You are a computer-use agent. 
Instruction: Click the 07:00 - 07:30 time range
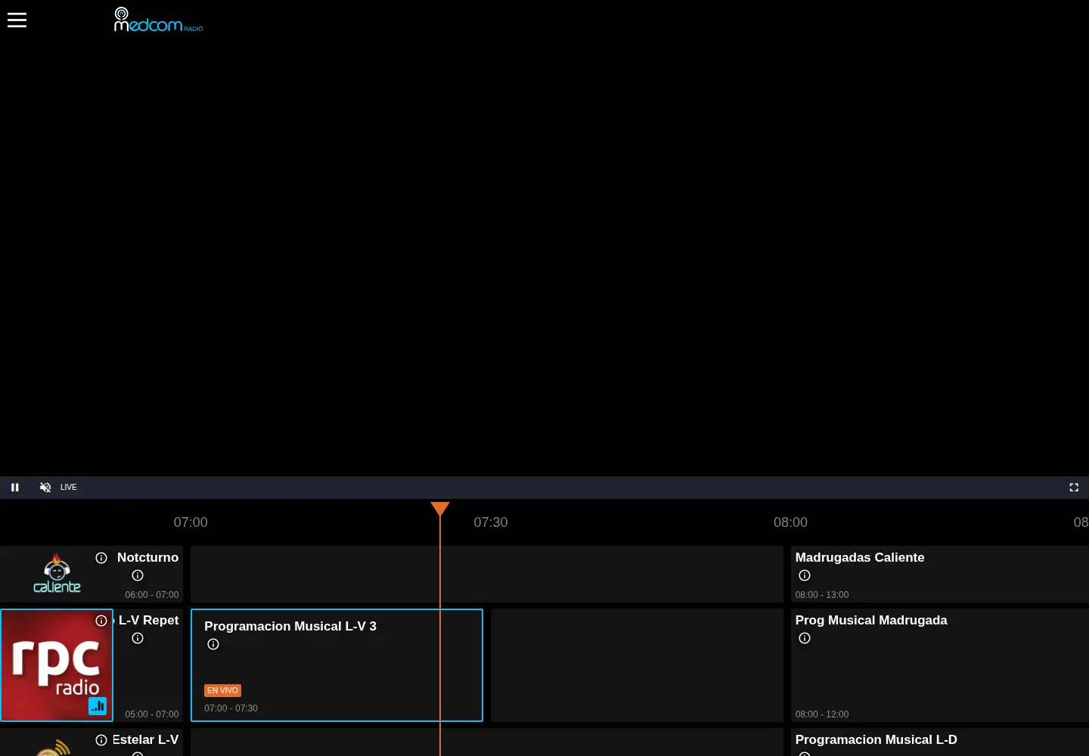(x=231, y=708)
